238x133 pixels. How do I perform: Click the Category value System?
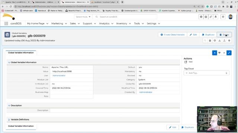[142, 80]
